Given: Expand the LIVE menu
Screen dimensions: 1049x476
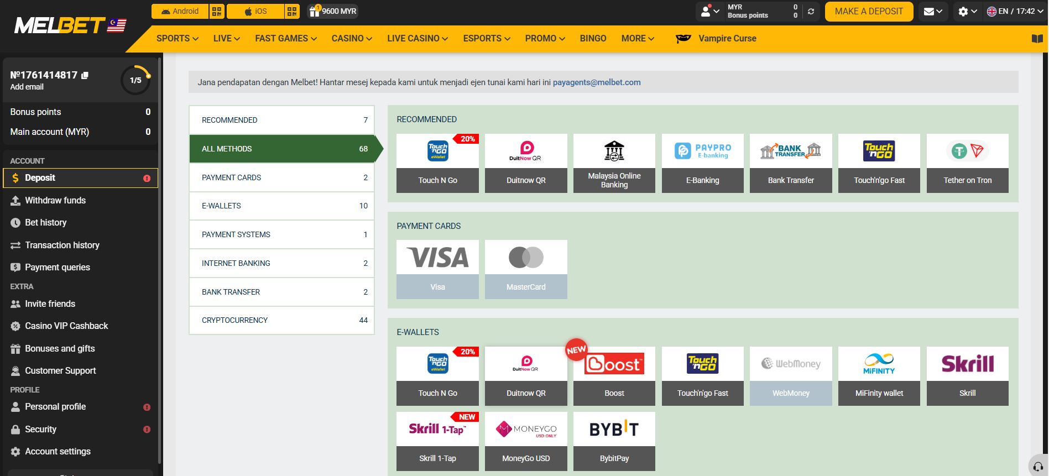Looking at the screenshot, I should pyautogui.click(x=227, y=39).
